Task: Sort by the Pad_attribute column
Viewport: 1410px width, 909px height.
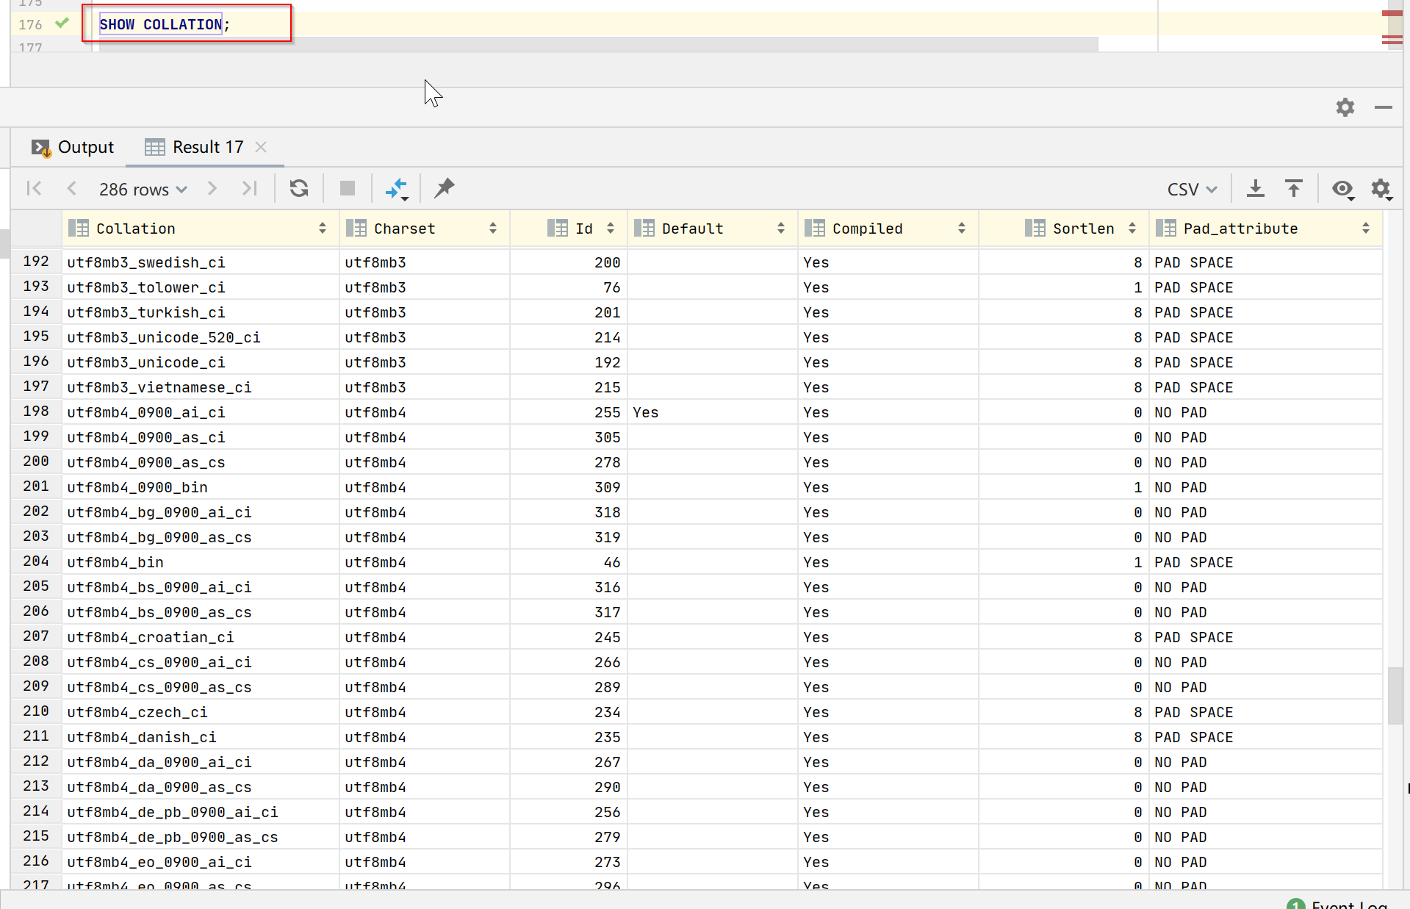Action: click(x=1266, y=229)
